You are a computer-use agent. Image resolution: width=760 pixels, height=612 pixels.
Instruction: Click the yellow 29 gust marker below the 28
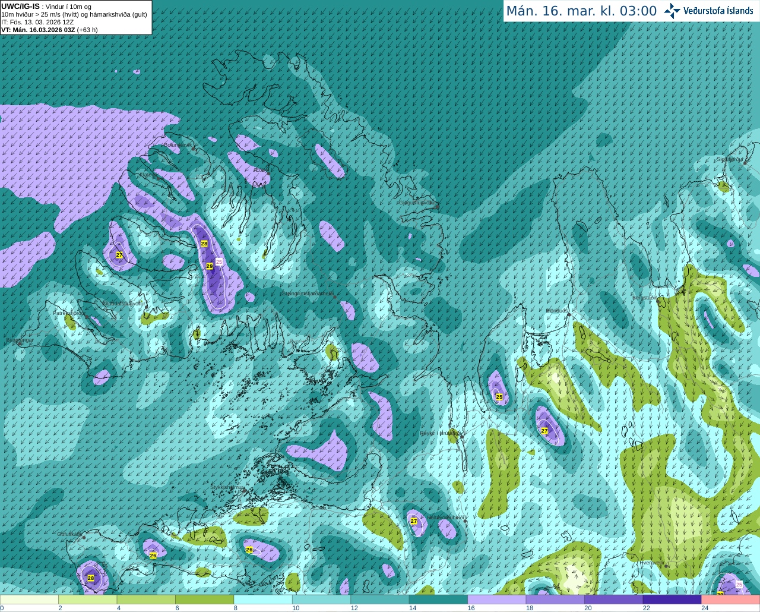tap(210, 266)
